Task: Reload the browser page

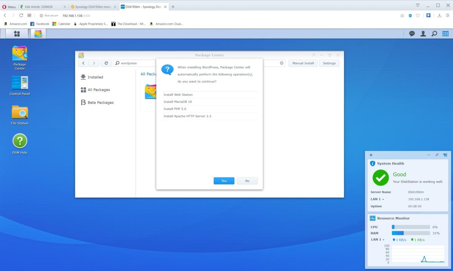Action: click(21, 15)
